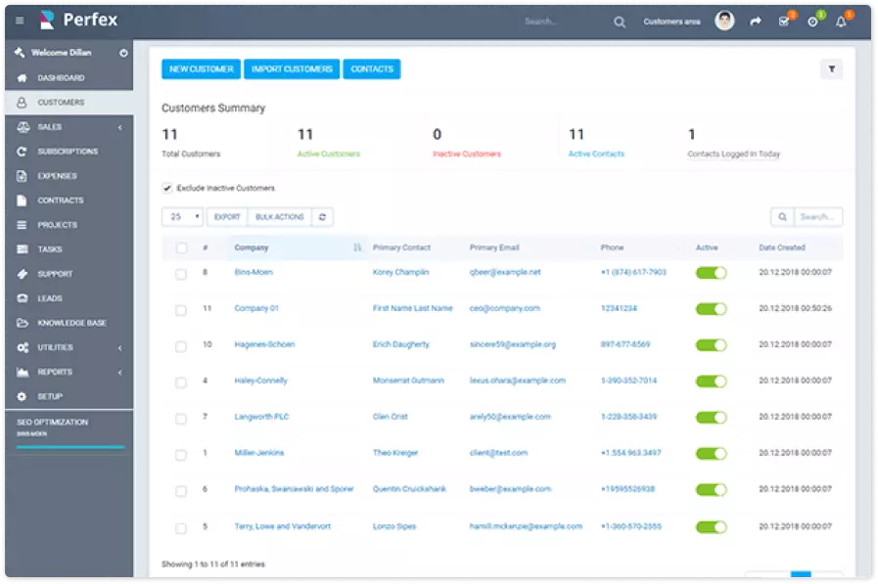Open the timer clock icon in the header
Image resolution: width=878 pixels, height=584 pixels.
812,22
